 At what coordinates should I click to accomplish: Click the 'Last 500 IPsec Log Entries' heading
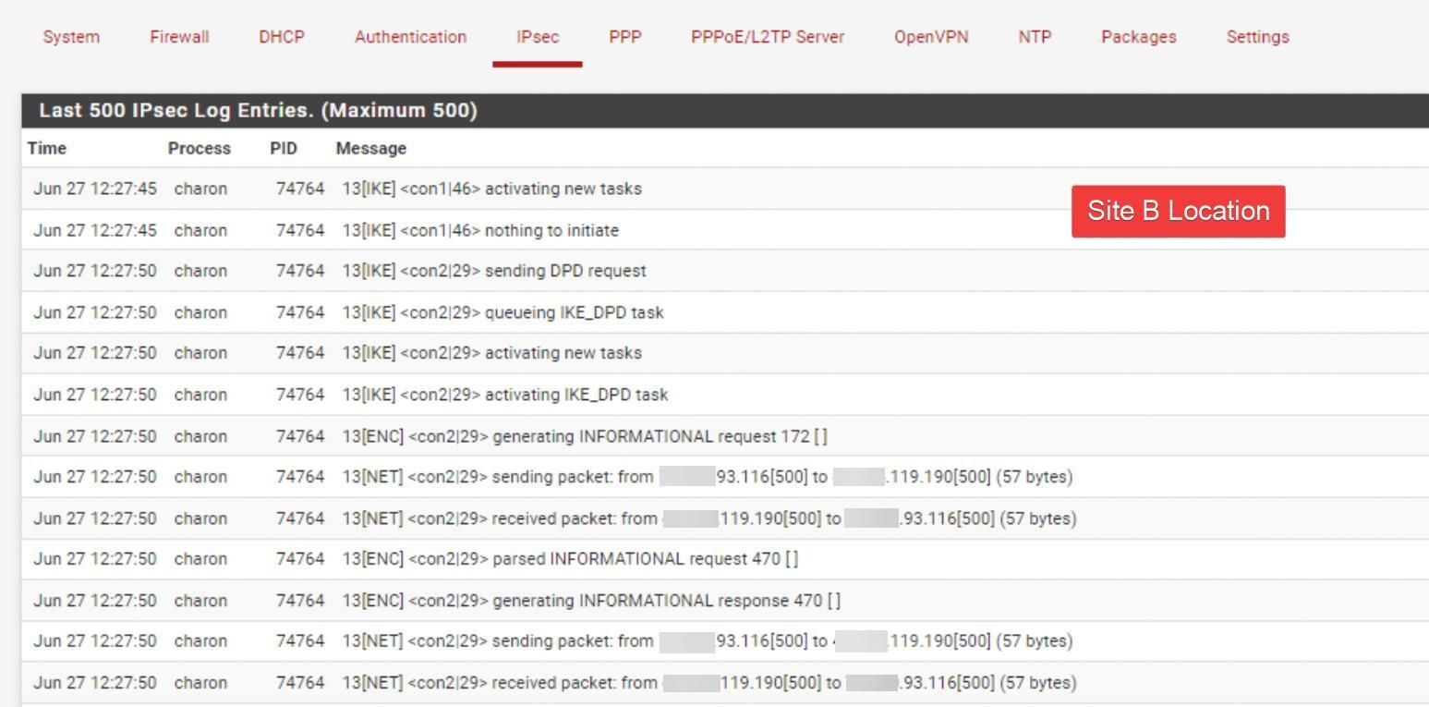(259, 111)
